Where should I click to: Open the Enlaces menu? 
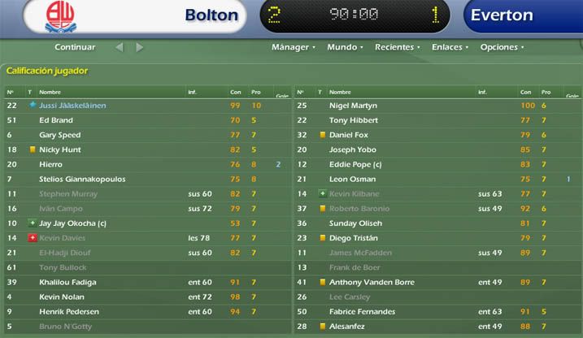point(450,47)
